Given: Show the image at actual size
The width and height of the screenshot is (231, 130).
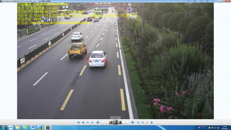Looking at the screenshot, I should click(88, 122).
